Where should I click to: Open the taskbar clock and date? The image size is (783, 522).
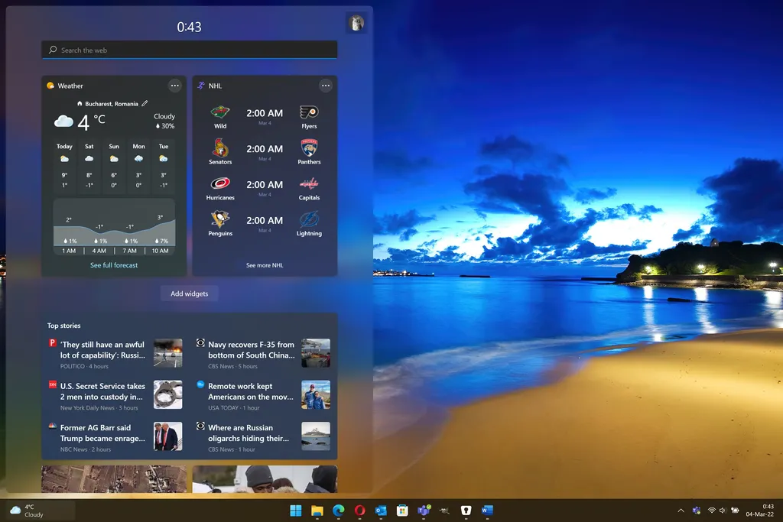768,510
